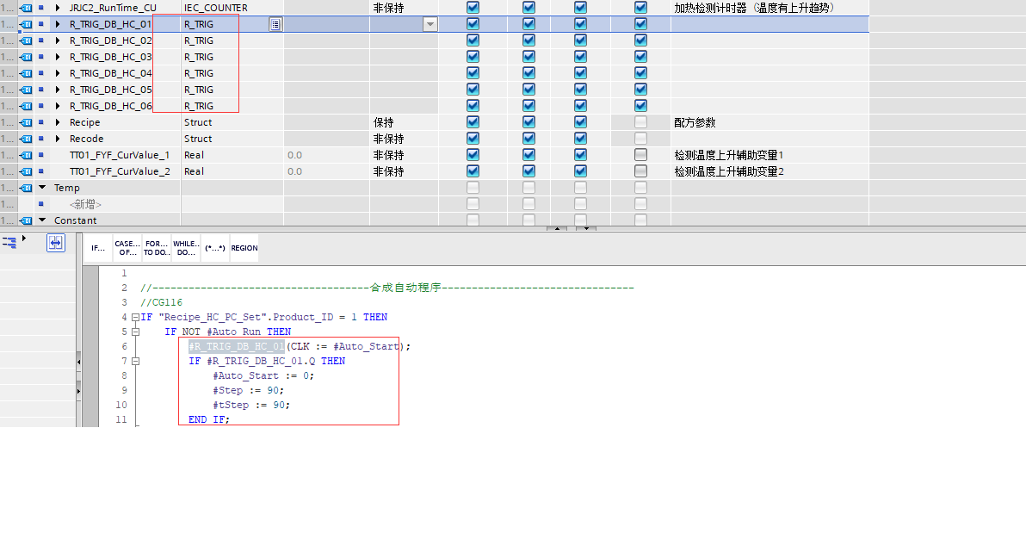Expand the Recode struct
This screenshot has height=558, width=1026.
click(x=58, y=139)
